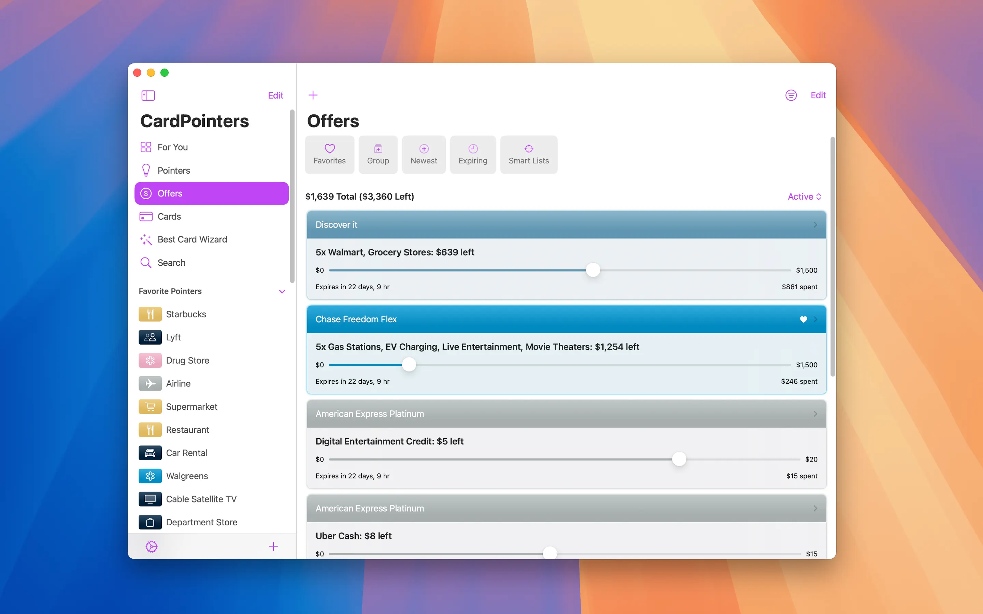Switch to the For You section
The image size is (983, 614).
172,147
